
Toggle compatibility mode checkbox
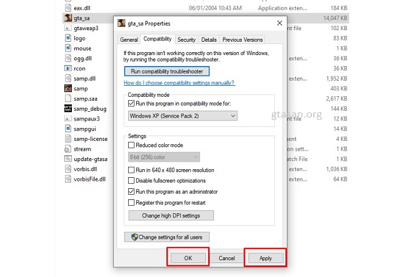(132, 104)
